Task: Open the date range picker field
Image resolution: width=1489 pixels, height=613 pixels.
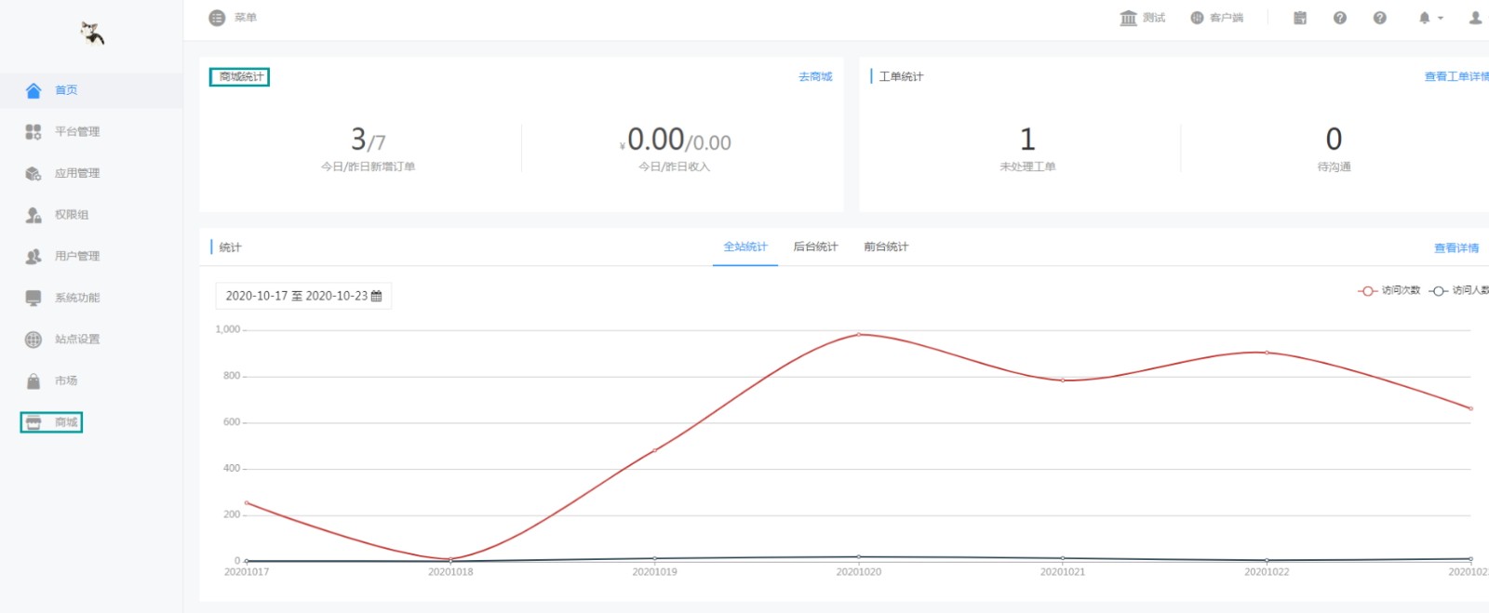Action: 303,296
